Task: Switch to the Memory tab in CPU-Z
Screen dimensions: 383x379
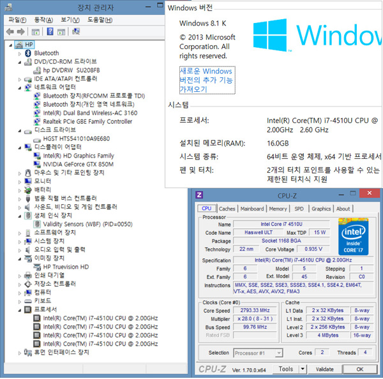Action: (278, 209)
